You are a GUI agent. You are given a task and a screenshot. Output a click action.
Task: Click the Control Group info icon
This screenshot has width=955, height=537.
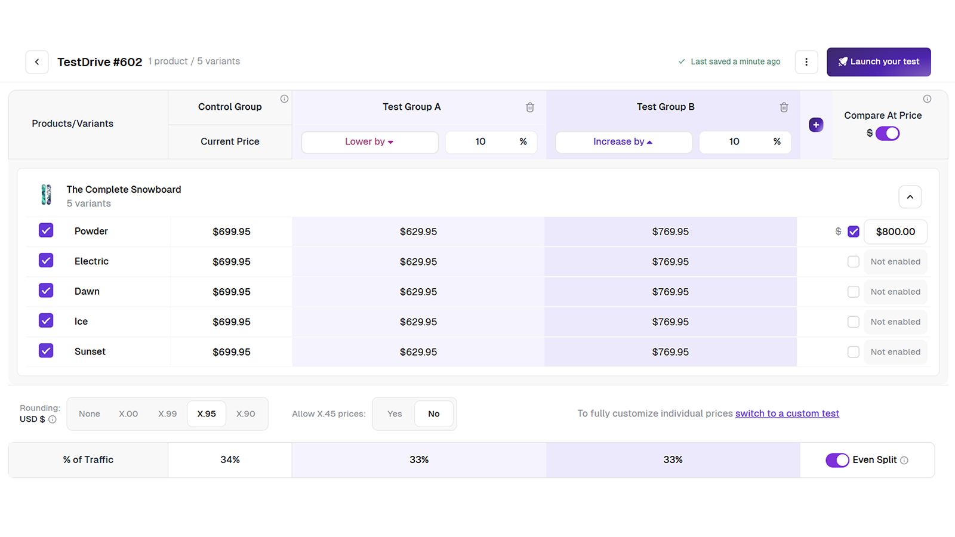pos(284,99)
